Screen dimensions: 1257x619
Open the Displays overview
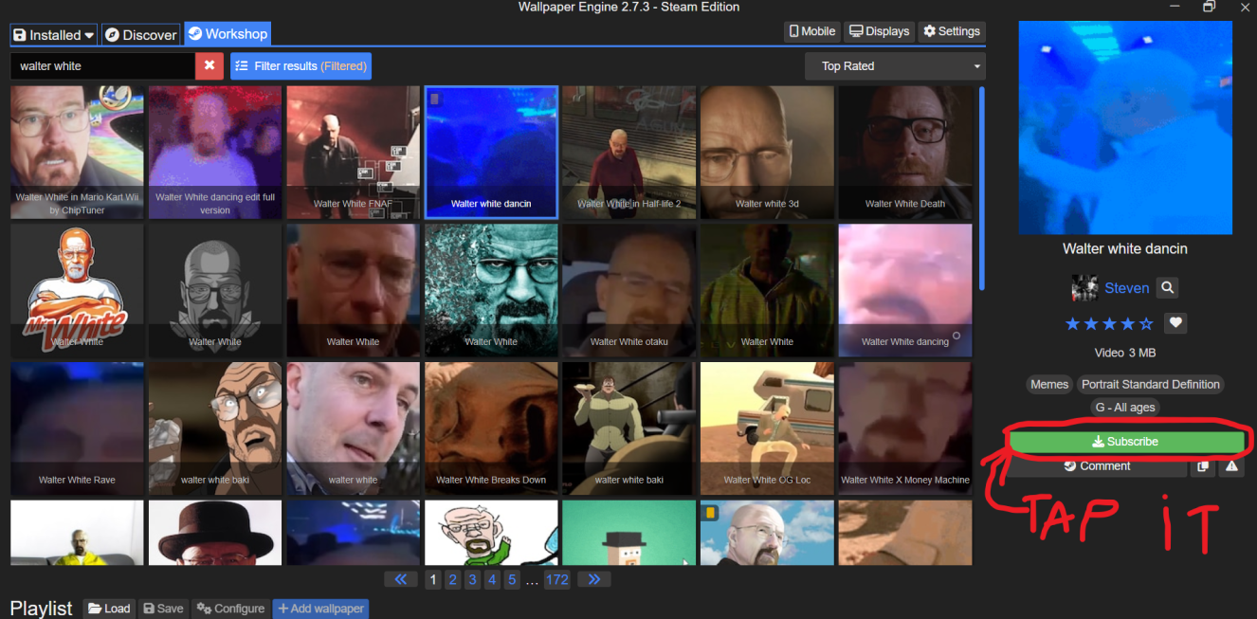879,31
